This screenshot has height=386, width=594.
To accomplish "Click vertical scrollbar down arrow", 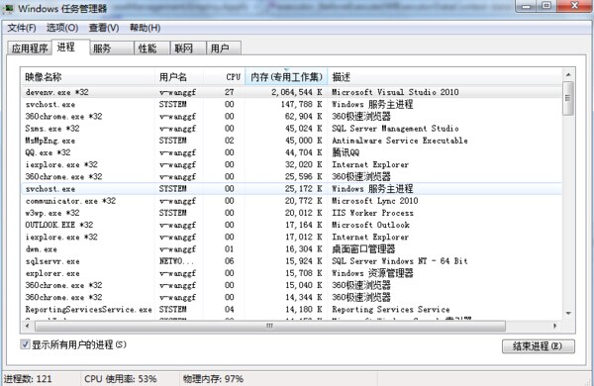I will [x=568, y=314].
